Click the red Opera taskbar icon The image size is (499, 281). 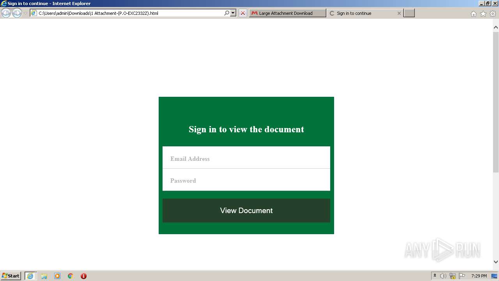click(x=83, y=276)
